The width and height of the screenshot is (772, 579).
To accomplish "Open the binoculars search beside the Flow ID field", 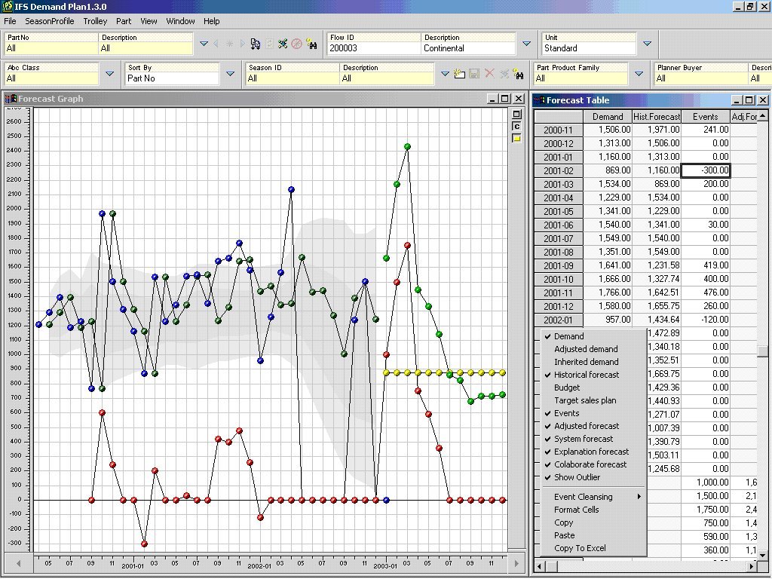I will click(x=311, y=44).
